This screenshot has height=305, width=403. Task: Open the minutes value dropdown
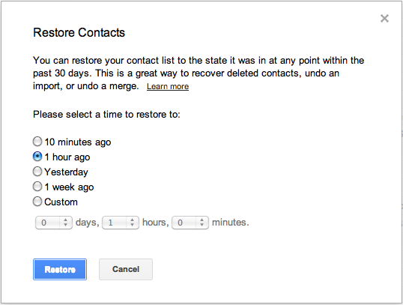click(190, 223)
